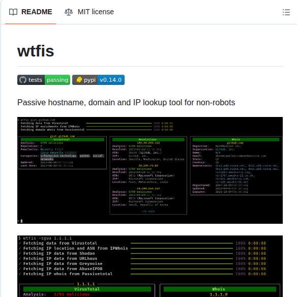Click the Passive hostname description text
This screenshot has height=297, width=297.
pos(126,102)
